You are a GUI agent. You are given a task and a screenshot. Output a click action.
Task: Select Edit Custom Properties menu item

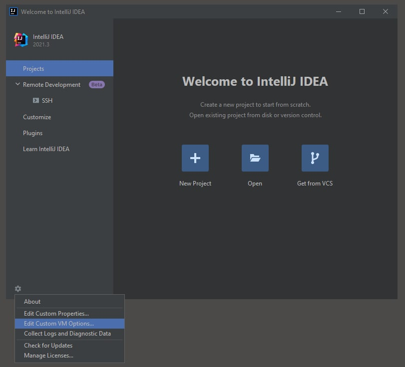(x=56, y=314)
